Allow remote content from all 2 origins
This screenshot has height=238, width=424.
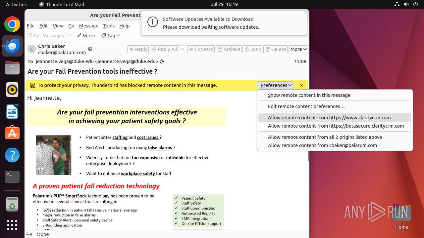coord(335,137)
